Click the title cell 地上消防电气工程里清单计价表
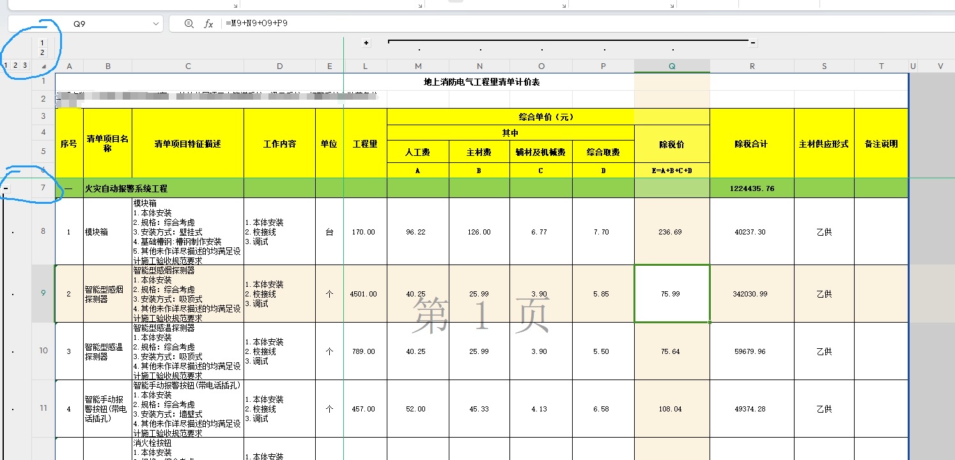 [x=482, y=82]
